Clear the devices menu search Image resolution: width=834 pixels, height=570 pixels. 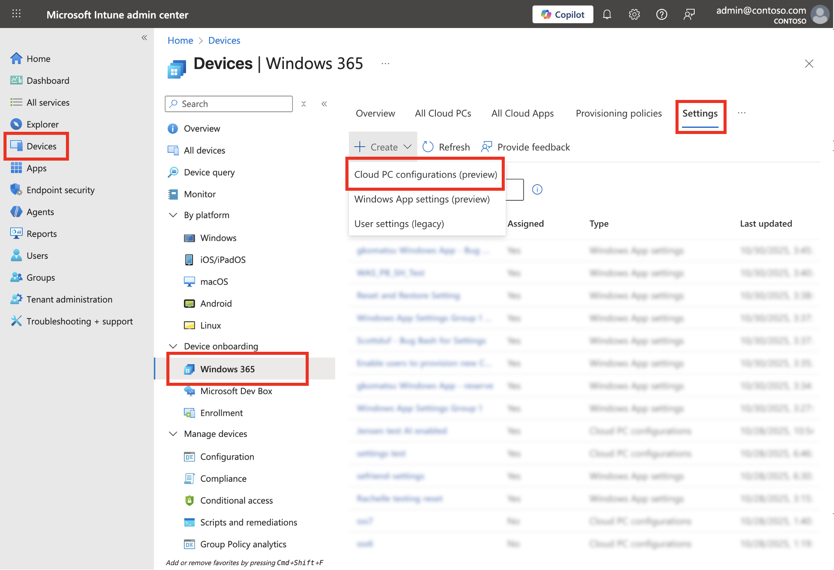303,104
